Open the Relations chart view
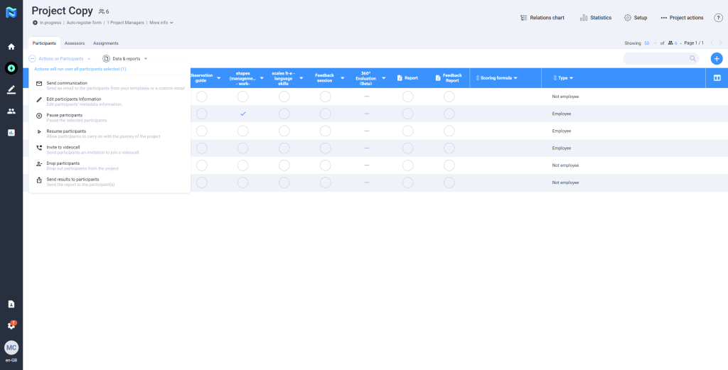Image resolution: width=728 pixels, height=370 pixels. (x=542, y=18)
